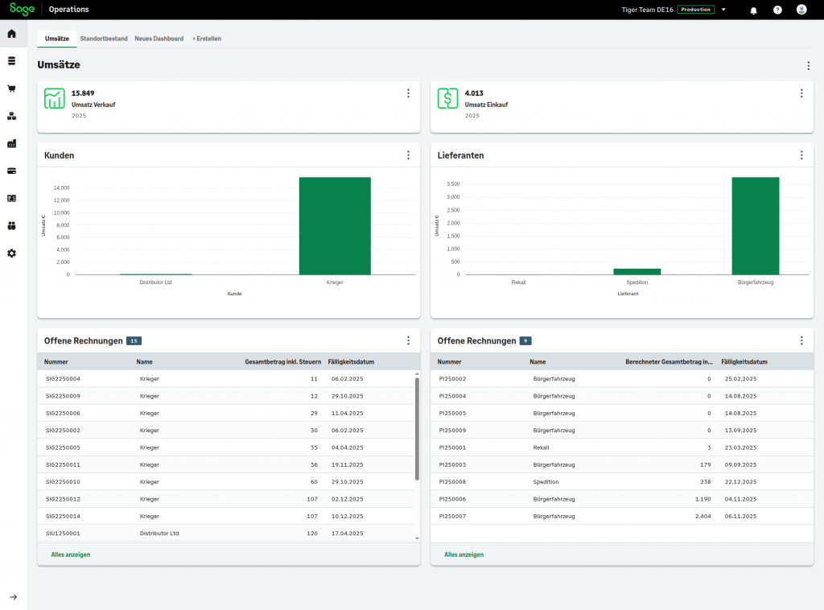824x610 pixels.
Task: Open the factory icon in the sidebar
Action: click(x=11, y=143)
